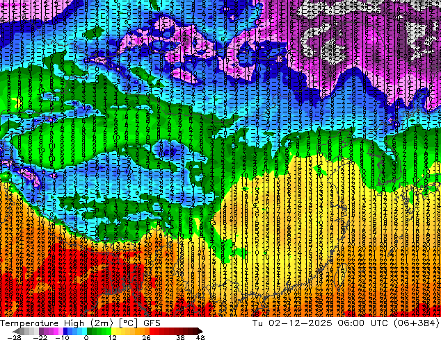Click the gray left arrow end of color scale
441x340 pixels.
click(x=16, y=331)
